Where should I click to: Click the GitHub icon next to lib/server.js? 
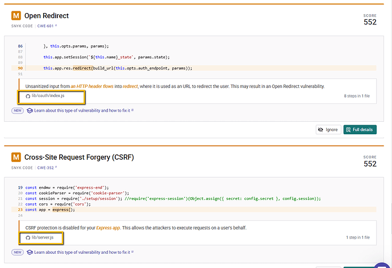tap(28, 238)
